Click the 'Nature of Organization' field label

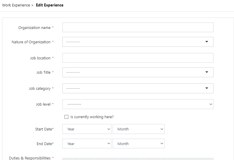click(31, 42)
